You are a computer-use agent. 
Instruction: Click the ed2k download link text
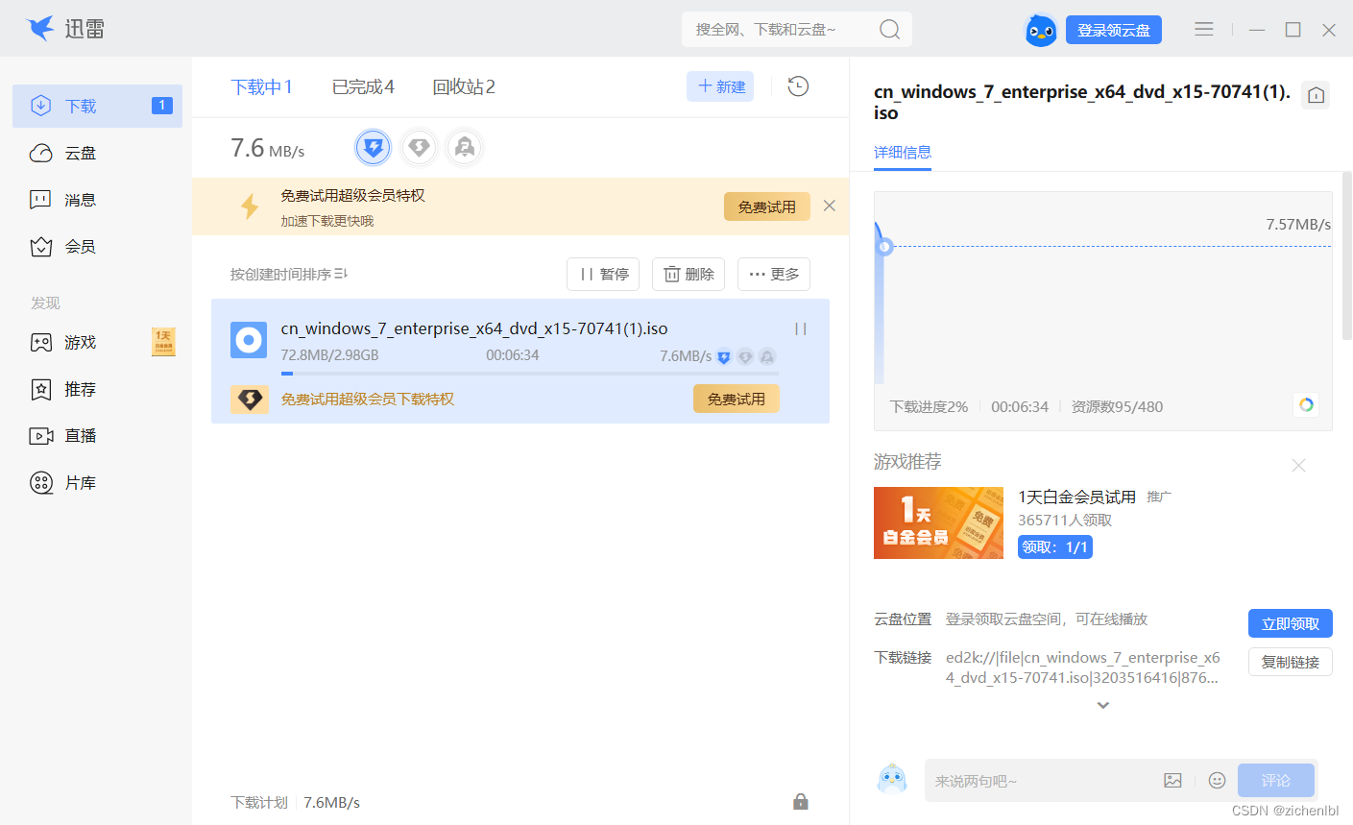[x=1083, y=667]
